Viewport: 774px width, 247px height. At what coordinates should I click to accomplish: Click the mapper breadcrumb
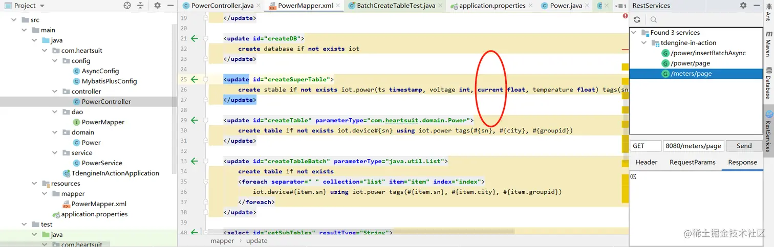point(222,241)
